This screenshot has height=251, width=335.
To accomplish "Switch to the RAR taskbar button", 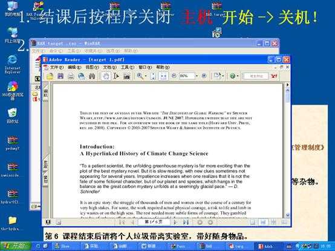I will pyautogui.click(x=210, y=246).
